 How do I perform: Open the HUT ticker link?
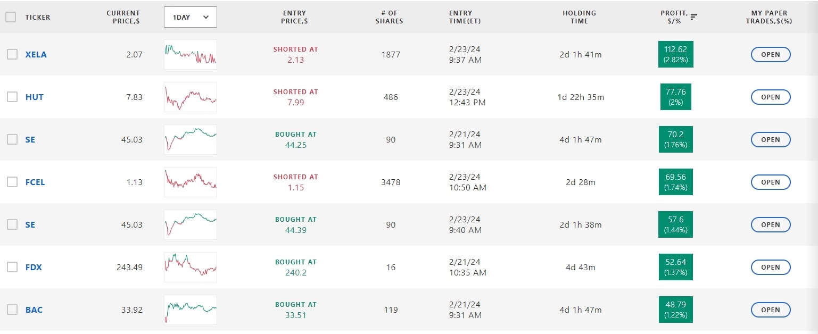pyautogui.click(x=35, y=97)
